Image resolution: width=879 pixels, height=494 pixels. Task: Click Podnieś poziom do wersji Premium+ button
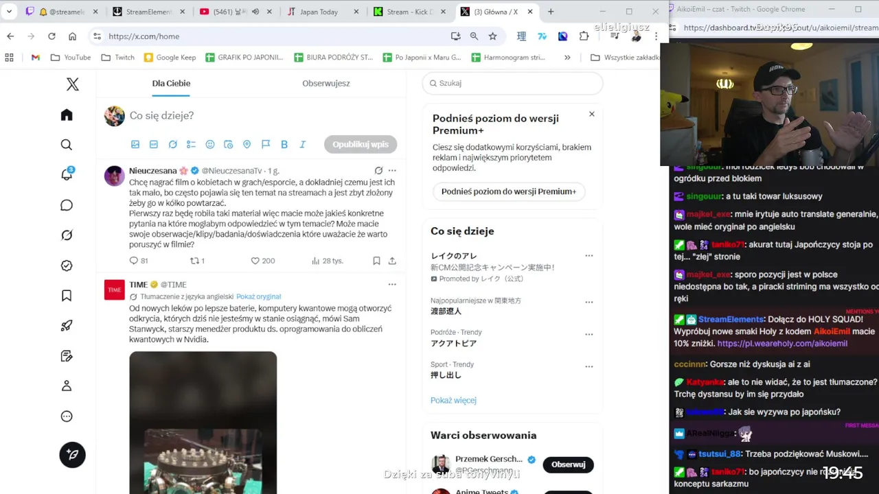click(509, 191)
